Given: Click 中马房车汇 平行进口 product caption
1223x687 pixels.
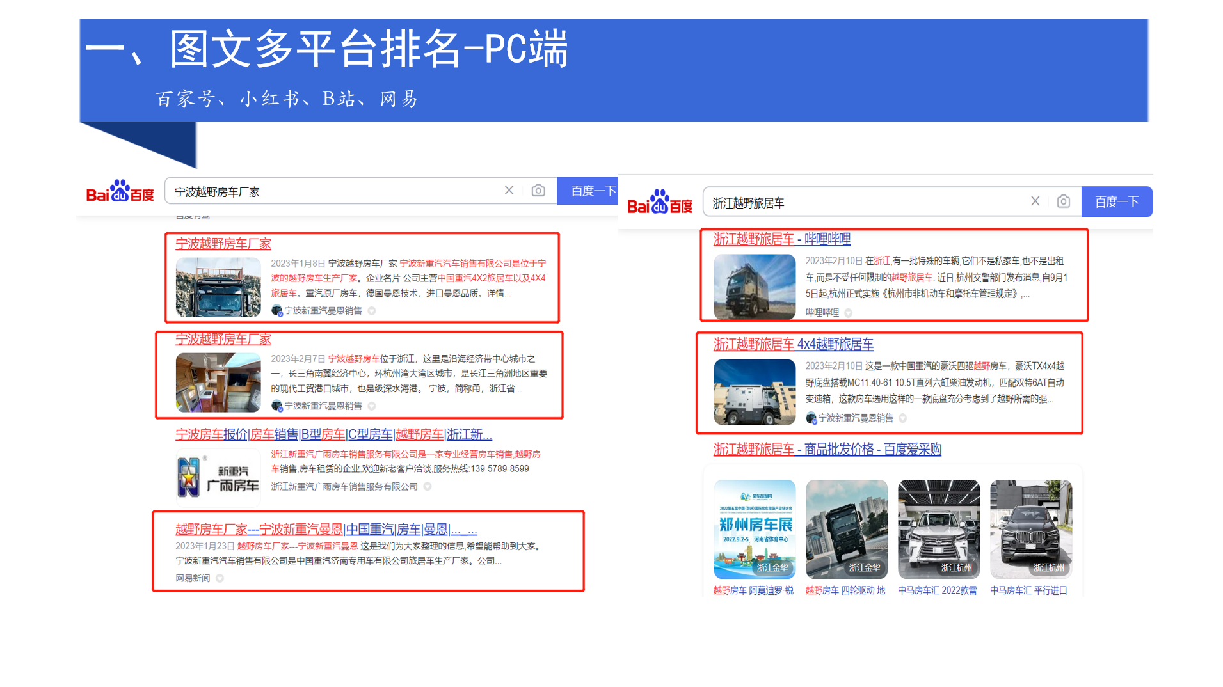Looking at the screenshot, I should click(x=1028, y=590).
